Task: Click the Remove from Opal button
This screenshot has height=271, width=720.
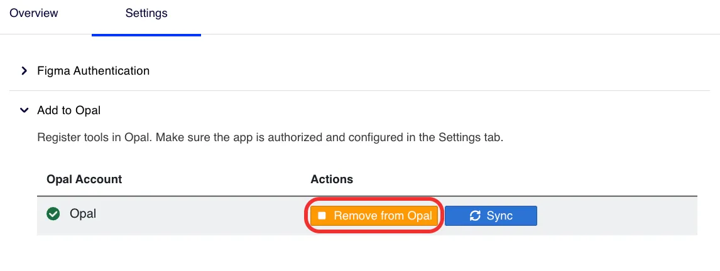Action: coord(374,216)
